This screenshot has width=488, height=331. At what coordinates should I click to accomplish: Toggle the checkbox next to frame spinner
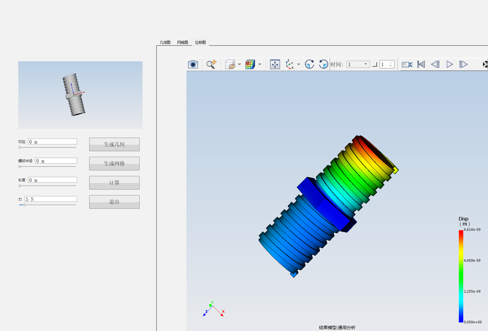(375, 64)
